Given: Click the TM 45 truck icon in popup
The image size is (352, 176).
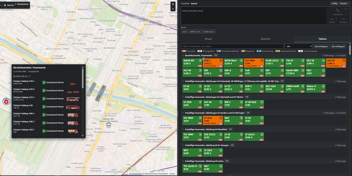Looking at the screenshot, I should pos(73,107).
